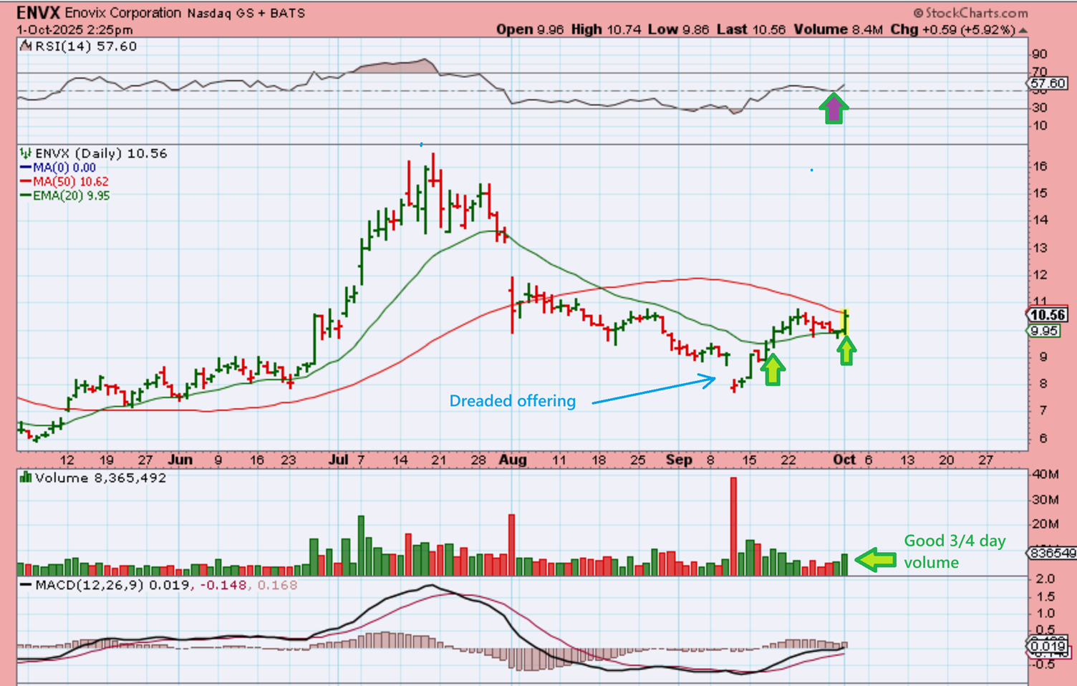1077x686 pixels.
Task: Click the 8 level on the price axis
Action: tap(1043, 384)
